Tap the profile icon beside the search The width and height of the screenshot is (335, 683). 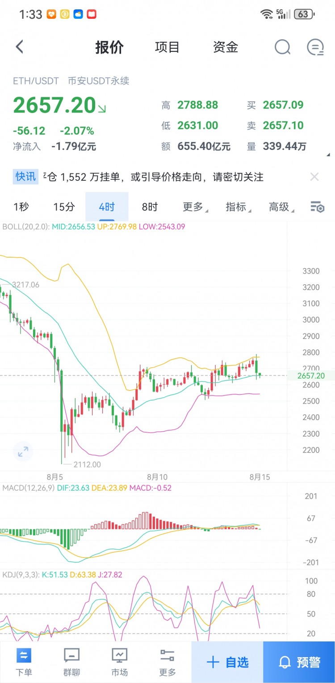pos(315,47)
